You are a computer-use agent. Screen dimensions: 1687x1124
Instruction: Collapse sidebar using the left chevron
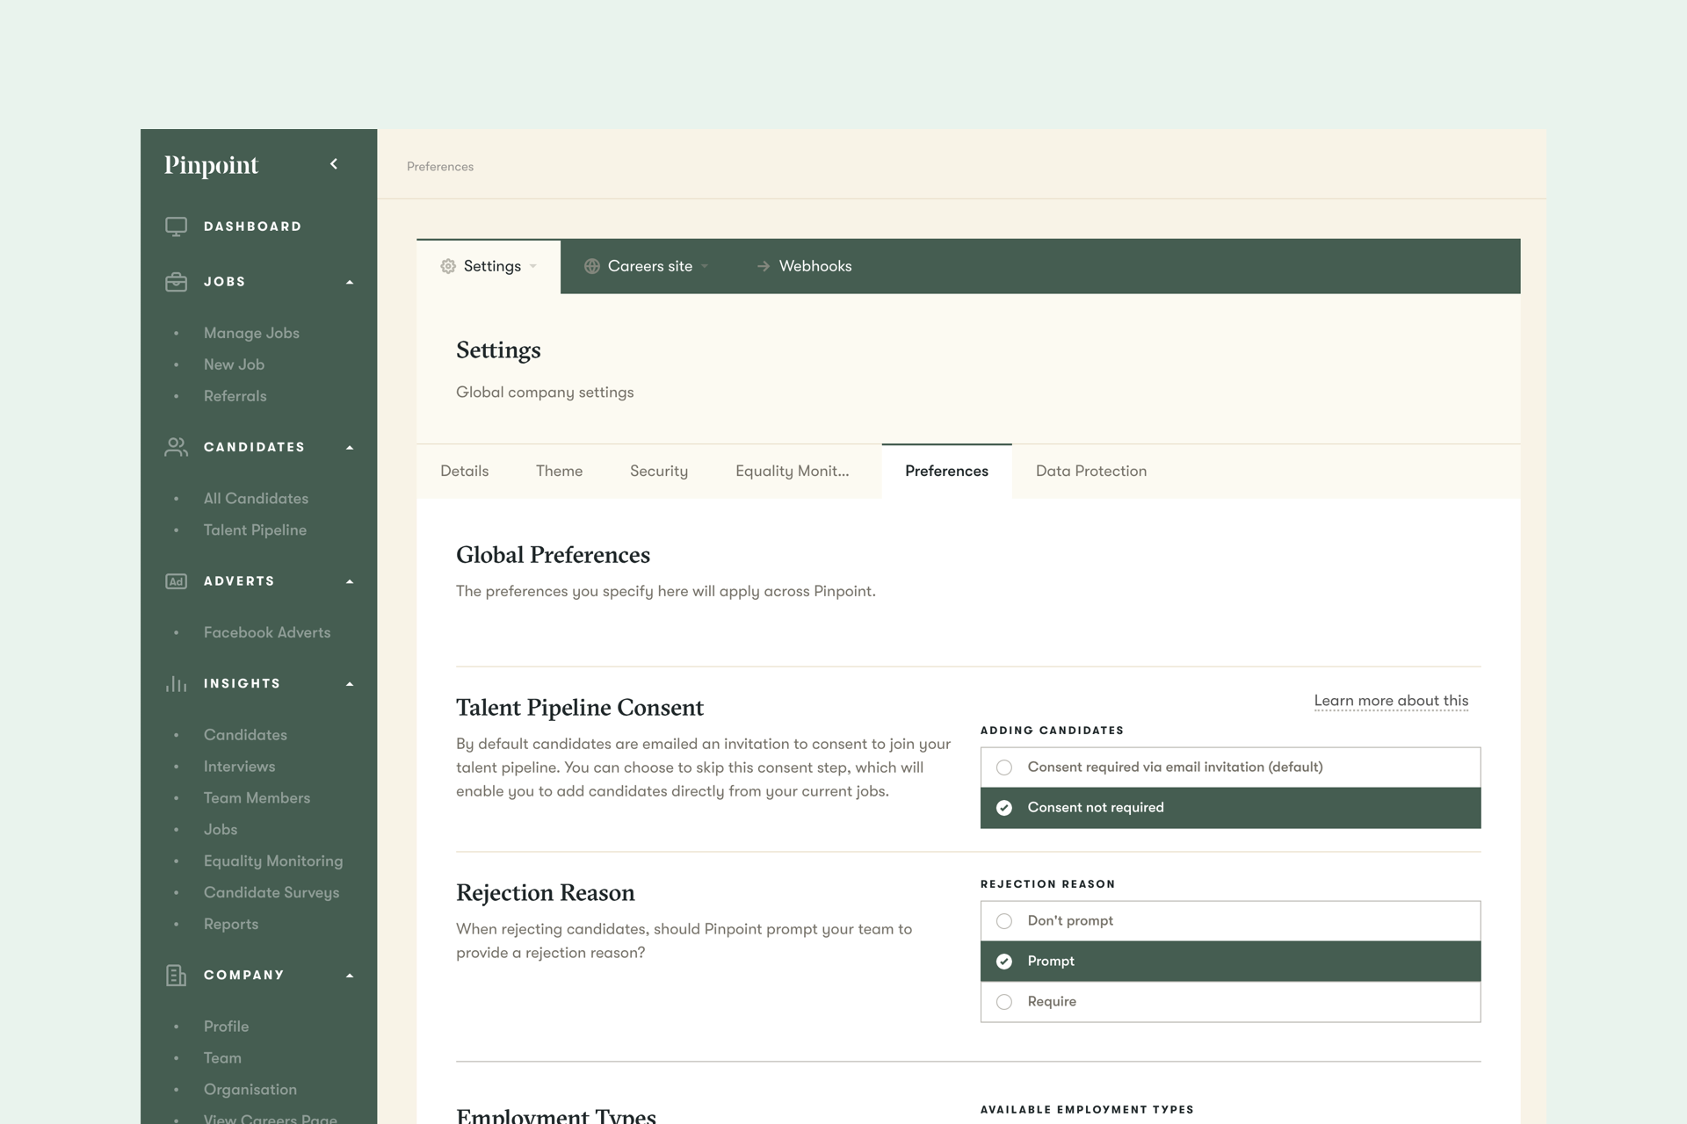tap(334, 164)
